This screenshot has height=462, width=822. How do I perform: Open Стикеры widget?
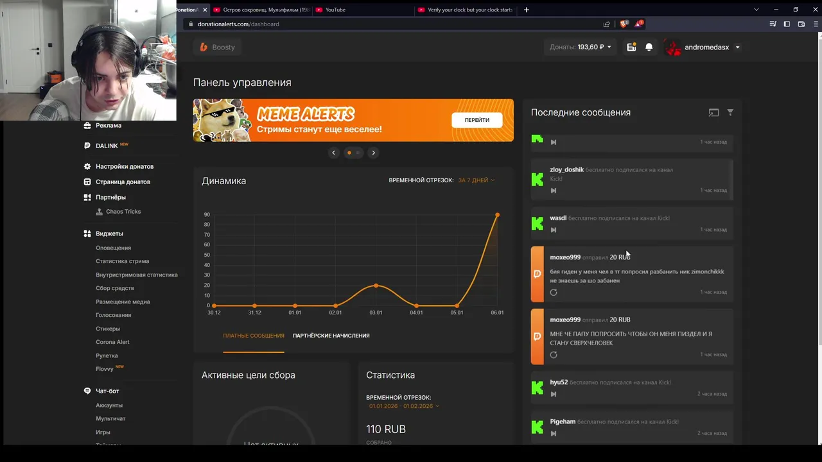(x=108, y=329)
